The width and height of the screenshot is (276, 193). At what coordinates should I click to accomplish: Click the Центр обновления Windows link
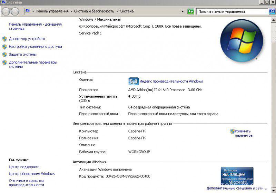click(x=32, y=174)
